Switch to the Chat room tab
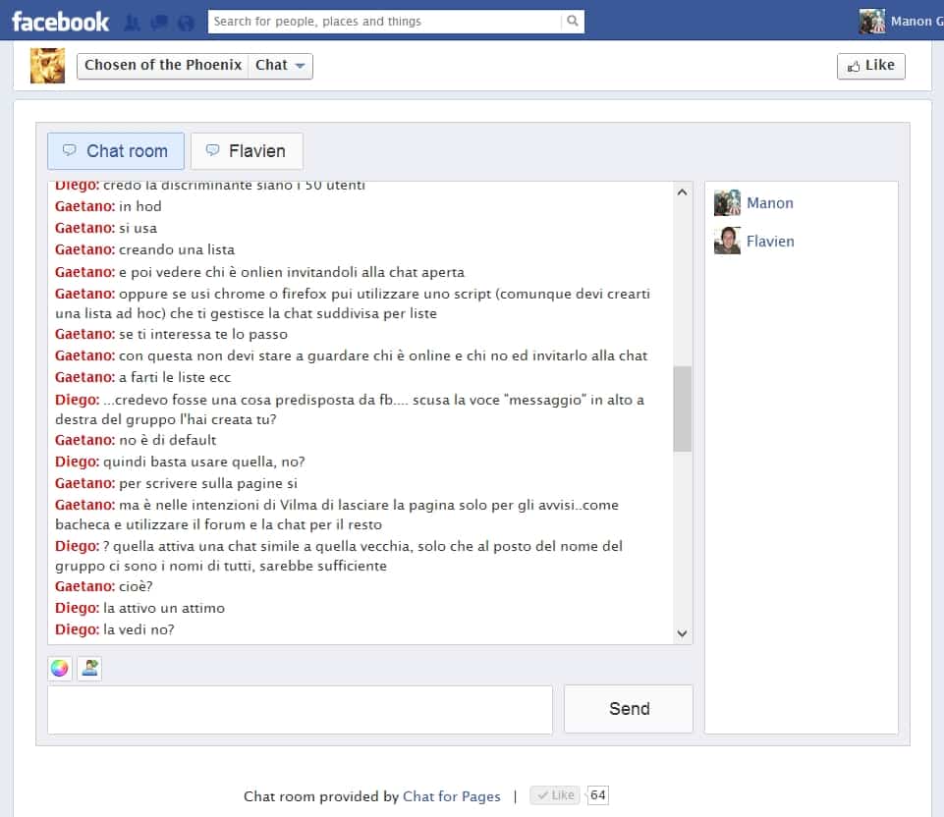 (116, 151)
